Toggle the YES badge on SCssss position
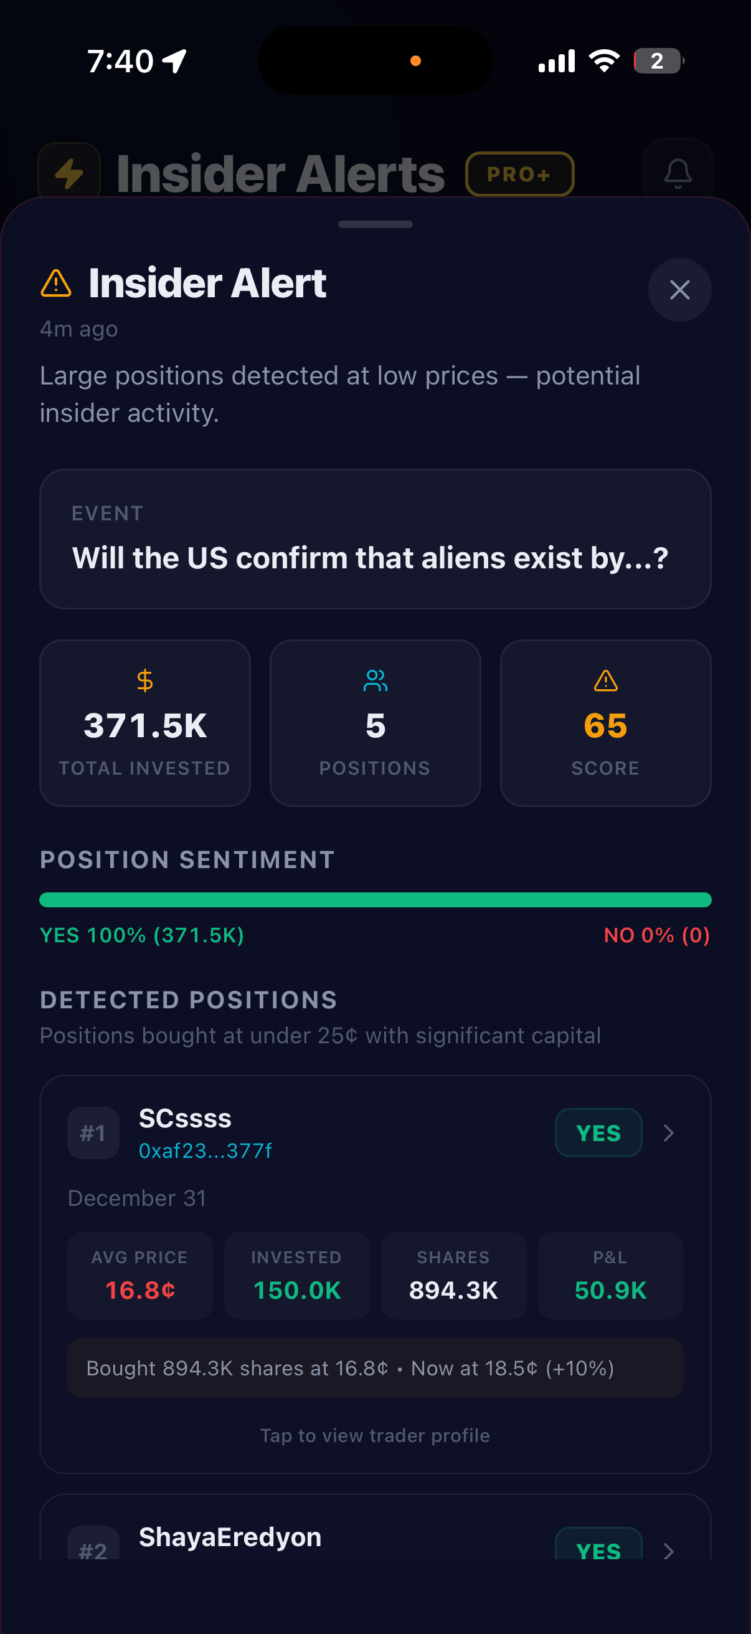 598,1133
